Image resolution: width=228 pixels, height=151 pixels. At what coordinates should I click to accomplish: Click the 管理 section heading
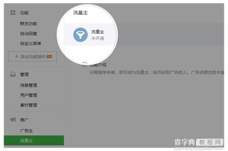[x=25, y=74]
